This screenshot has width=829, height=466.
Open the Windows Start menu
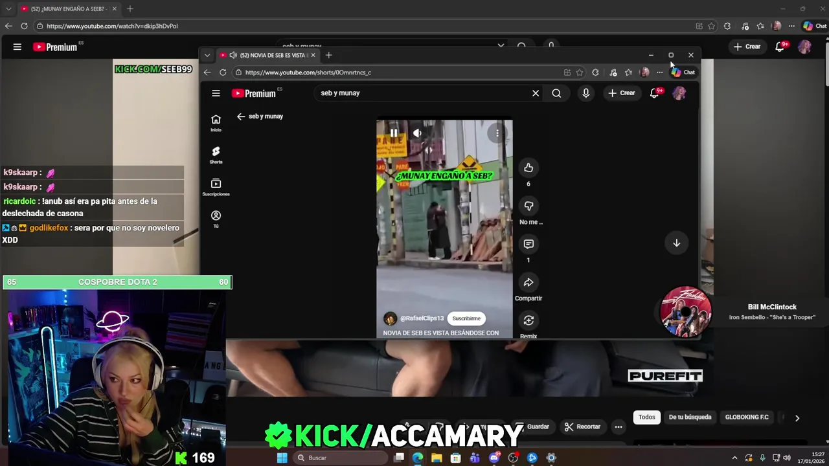[282, 458]
